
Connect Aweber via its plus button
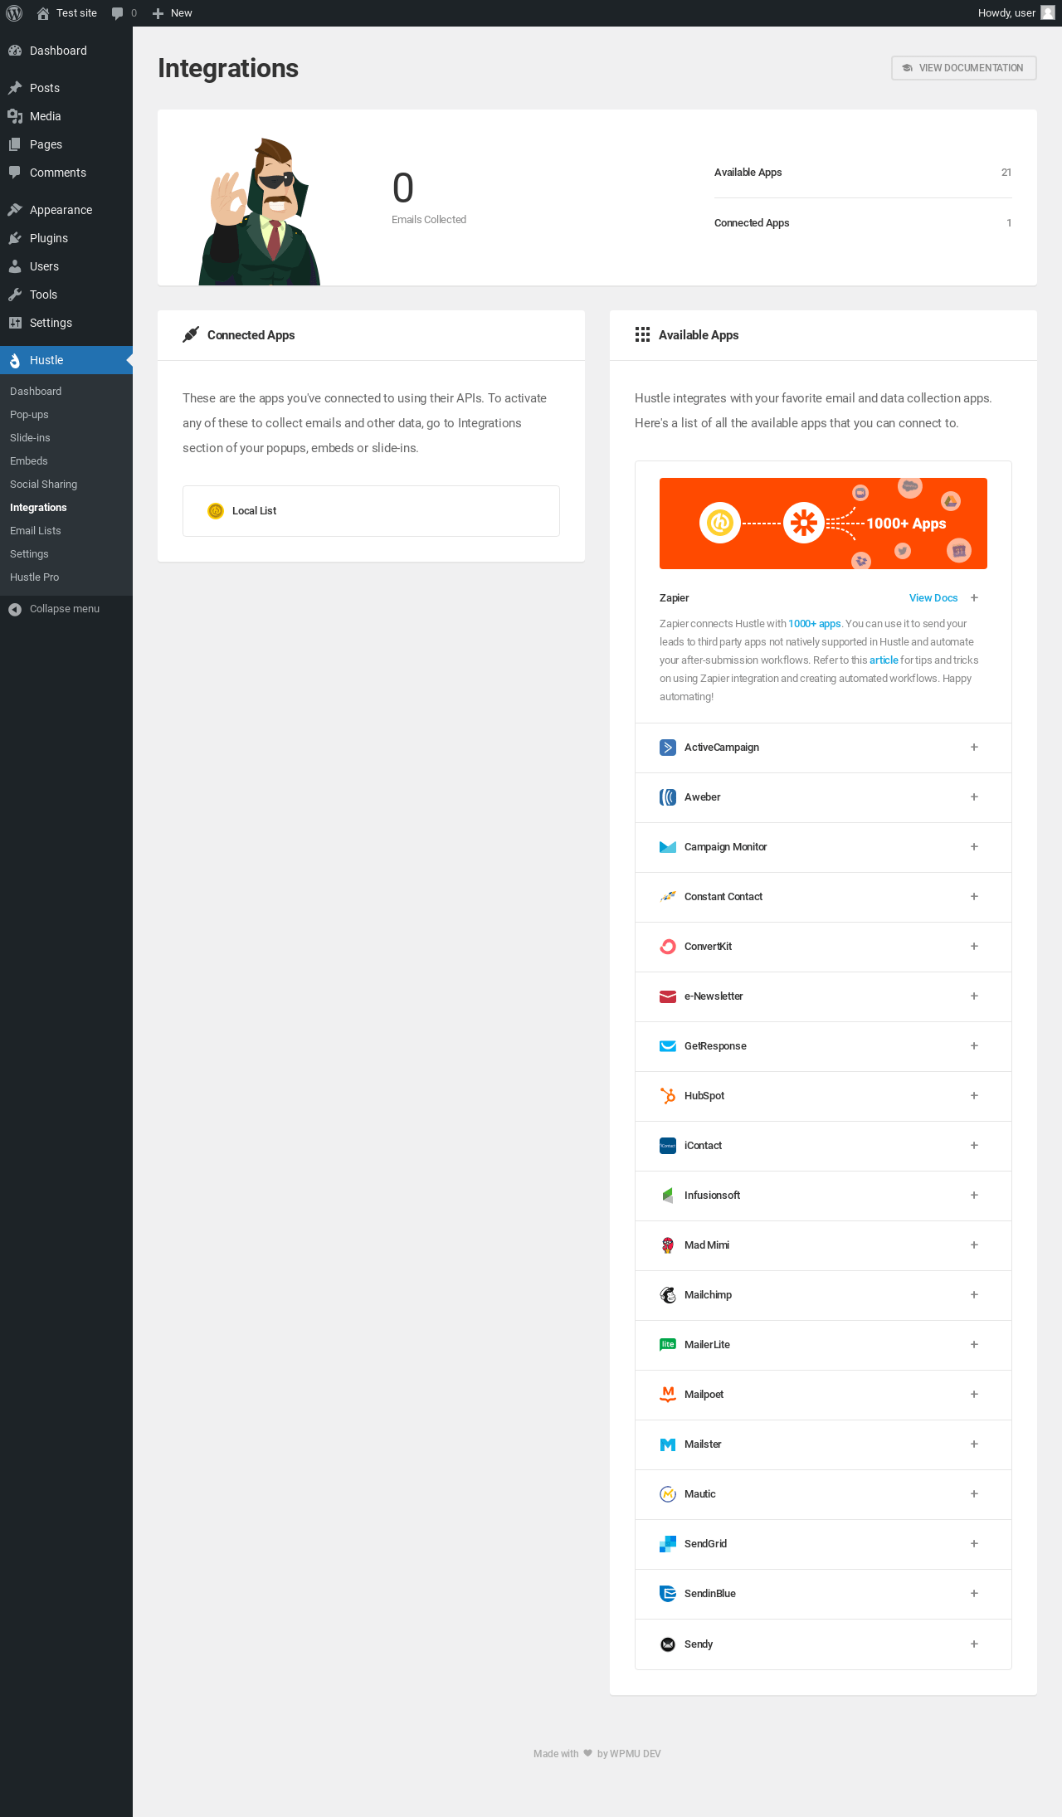(974, 797)
